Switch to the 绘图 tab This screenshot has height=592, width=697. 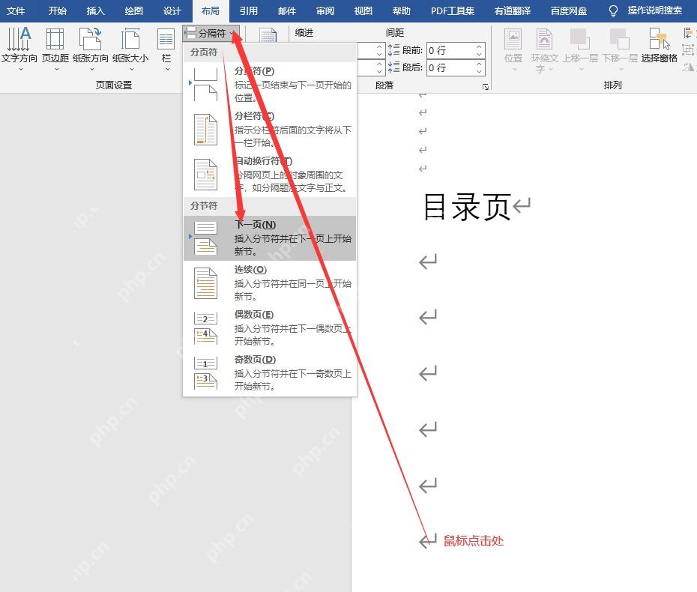134,10
